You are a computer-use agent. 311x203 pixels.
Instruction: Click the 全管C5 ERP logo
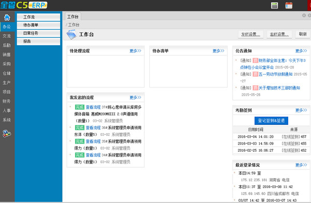(x=24, y=5)
